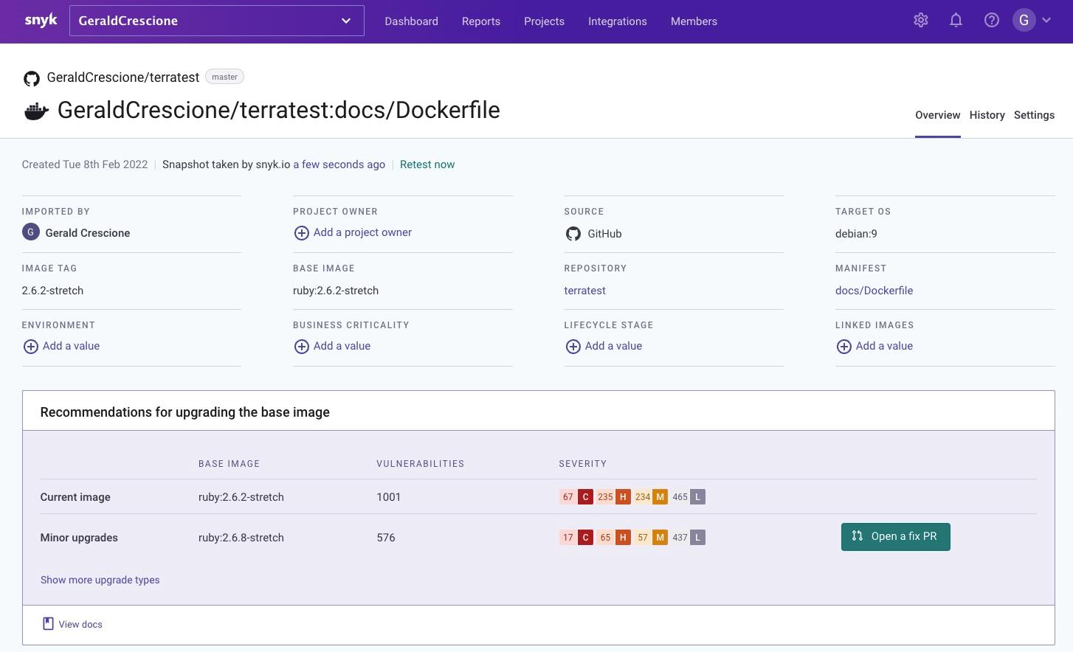Add a value for Lifecycle Stage
Viewport: 1073px width, 652px height.
613,346
